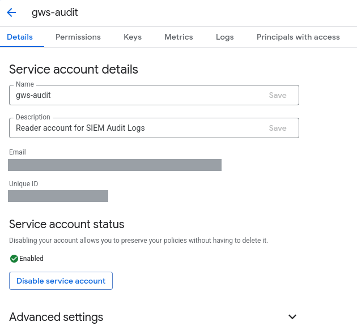Expand Advanced settings with the chevron

[292, 316]
